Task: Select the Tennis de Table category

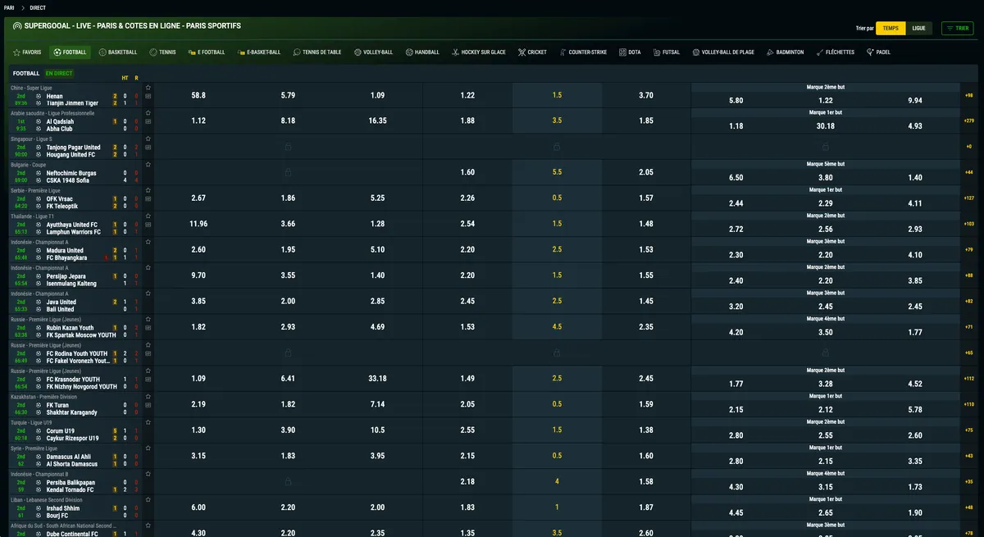Action: click(x=317, y=52)
